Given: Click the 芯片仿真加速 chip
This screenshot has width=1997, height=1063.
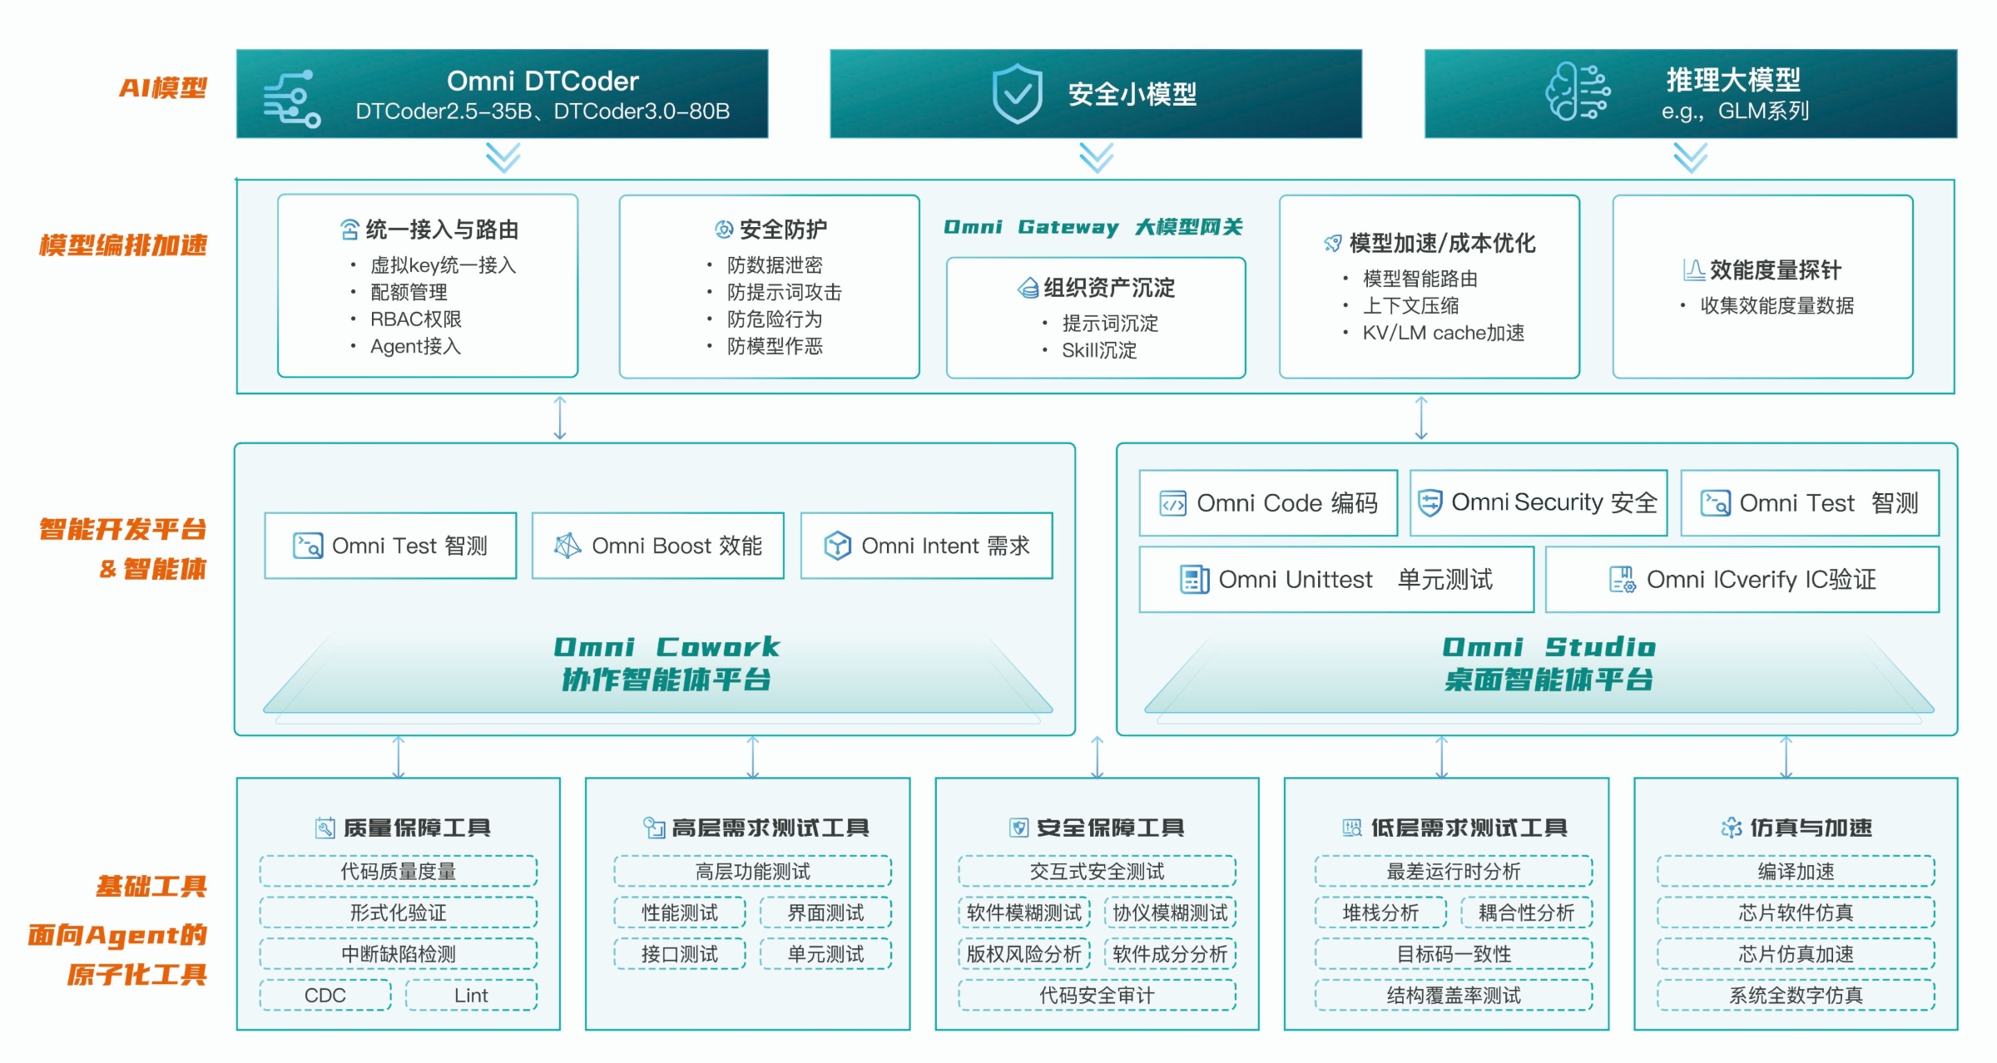Looking at the screenshot, I should pos(1796,954).
